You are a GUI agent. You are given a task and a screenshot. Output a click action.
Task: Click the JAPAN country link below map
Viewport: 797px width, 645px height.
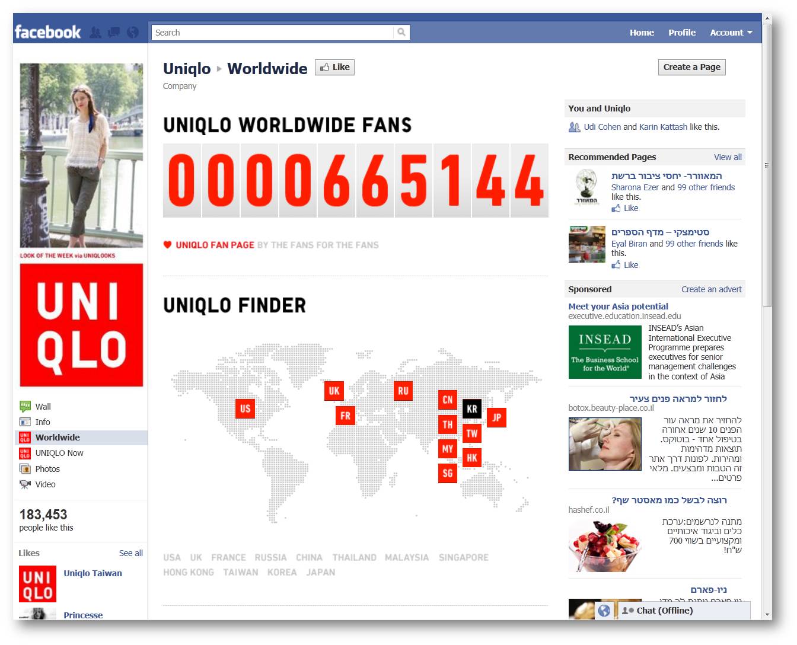(321, 572)
